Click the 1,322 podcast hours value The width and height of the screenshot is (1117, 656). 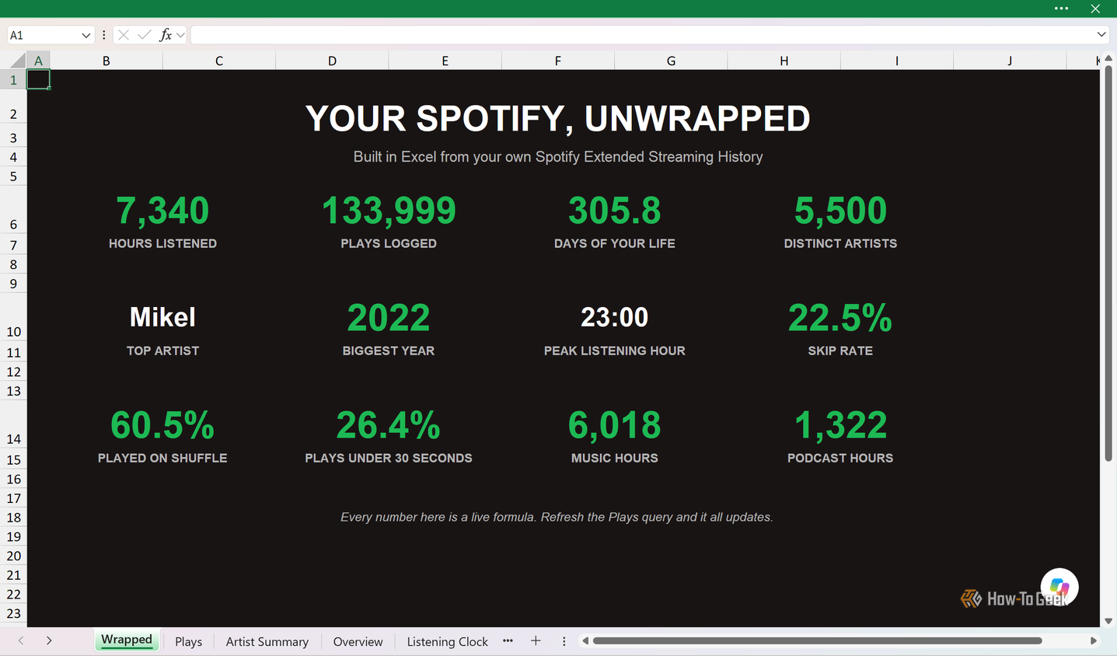pos(840,425)
